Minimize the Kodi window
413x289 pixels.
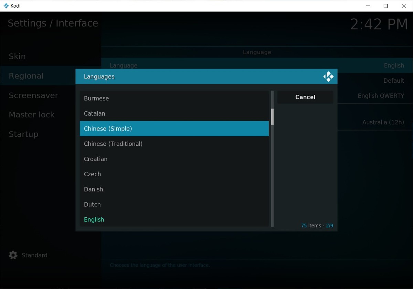[x=368, y=6]
